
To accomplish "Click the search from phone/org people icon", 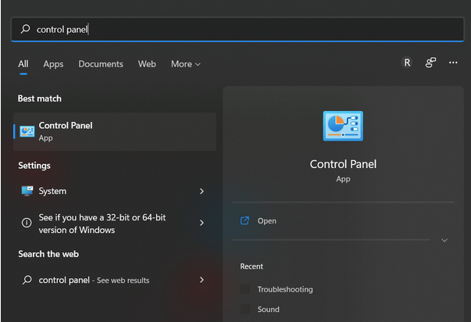I will coord(430,63).
